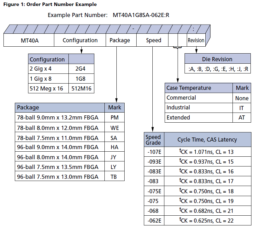Select the -075 speed grade

(154, 201)
